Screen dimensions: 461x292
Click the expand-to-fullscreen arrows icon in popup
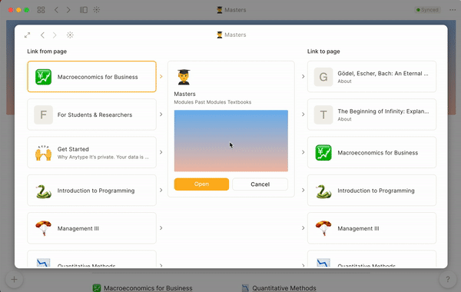[27, 35]
